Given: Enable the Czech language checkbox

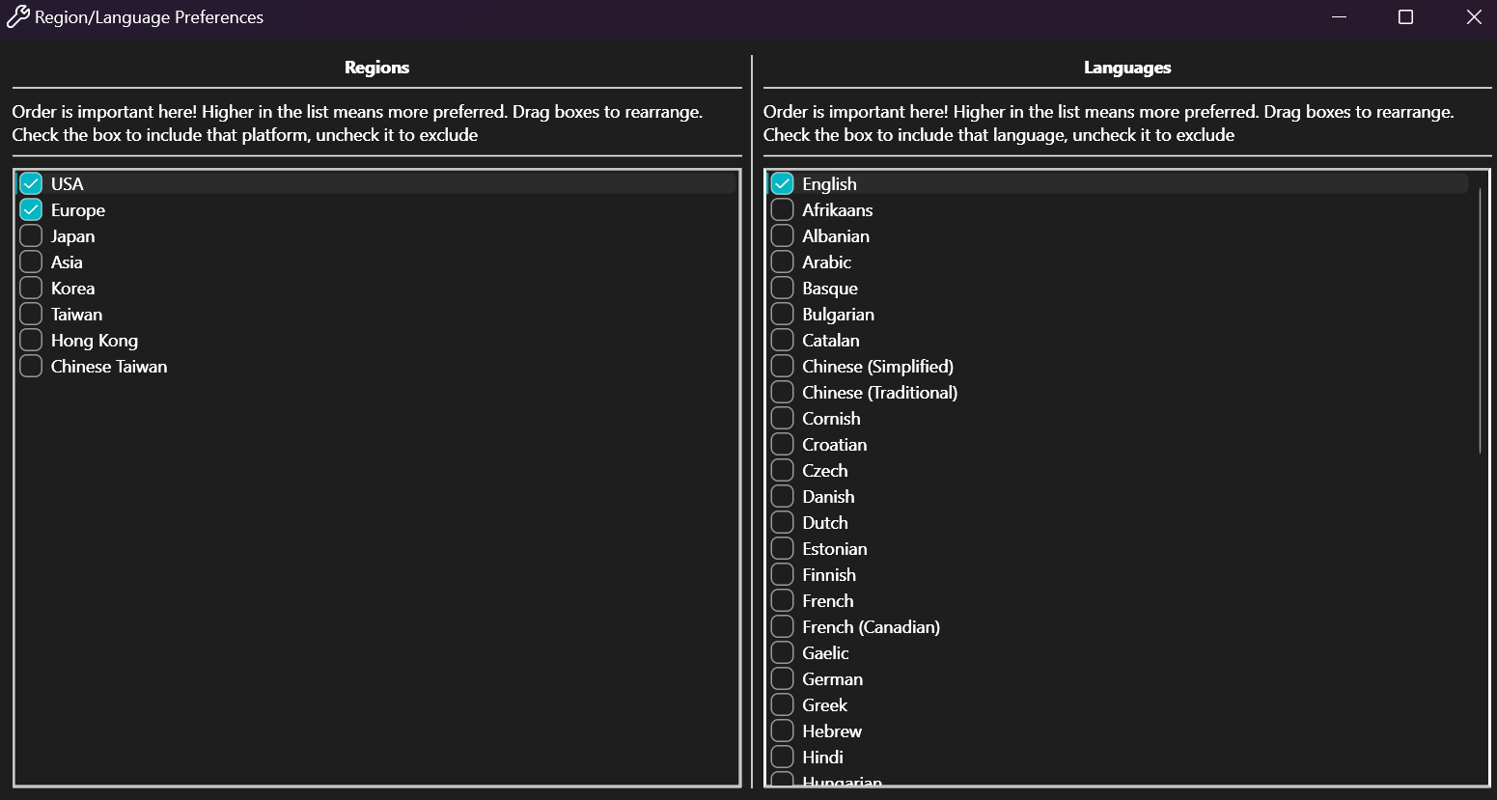Looking at the screenshot, I should (782, 470).
